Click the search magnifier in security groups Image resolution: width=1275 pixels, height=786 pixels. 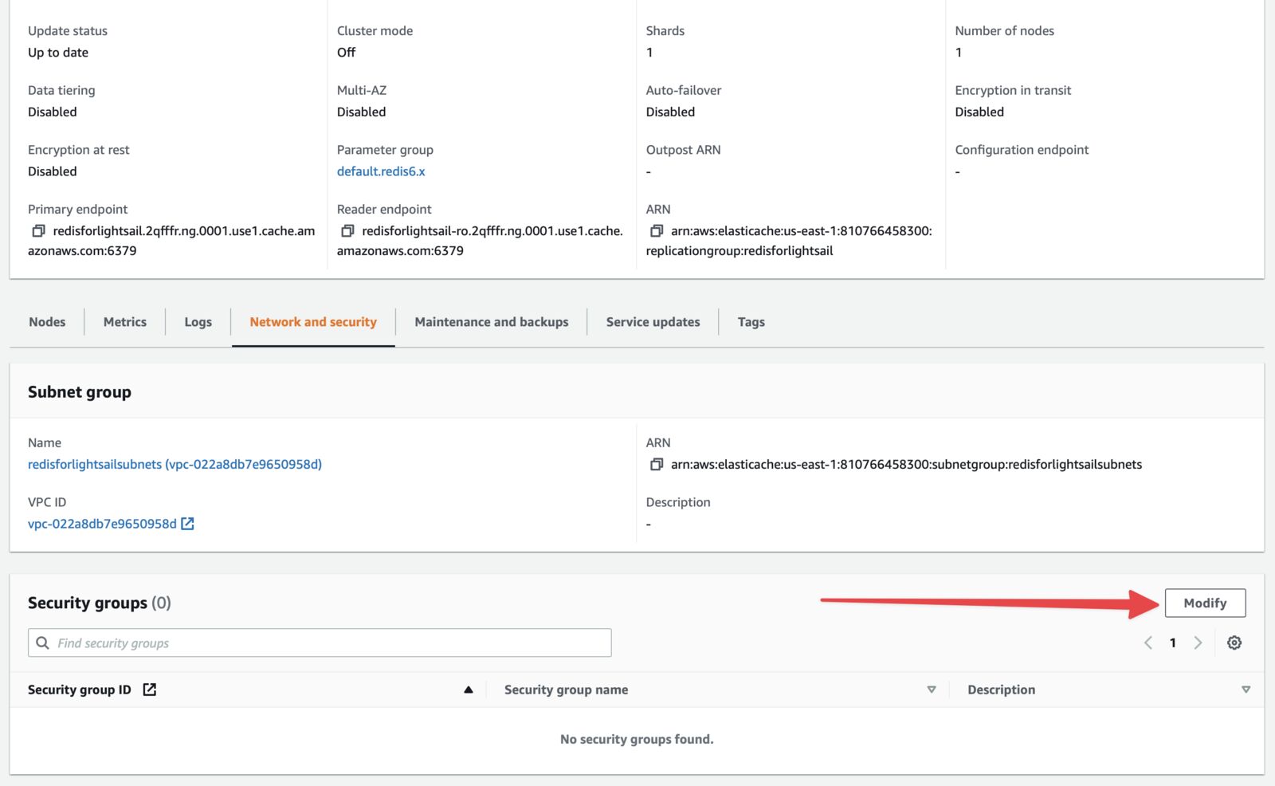43,643
